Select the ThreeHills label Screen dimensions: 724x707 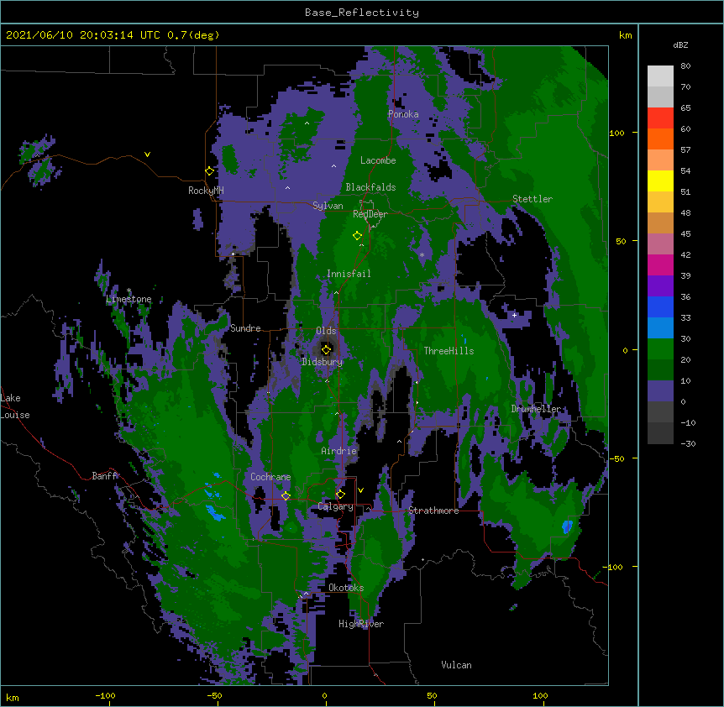[x=449, y=351]
